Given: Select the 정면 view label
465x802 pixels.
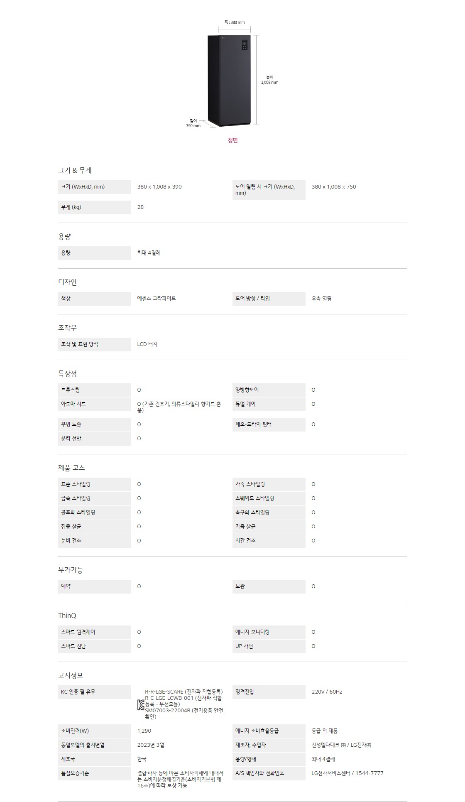Looking at the screenshot, I should 232,140.
